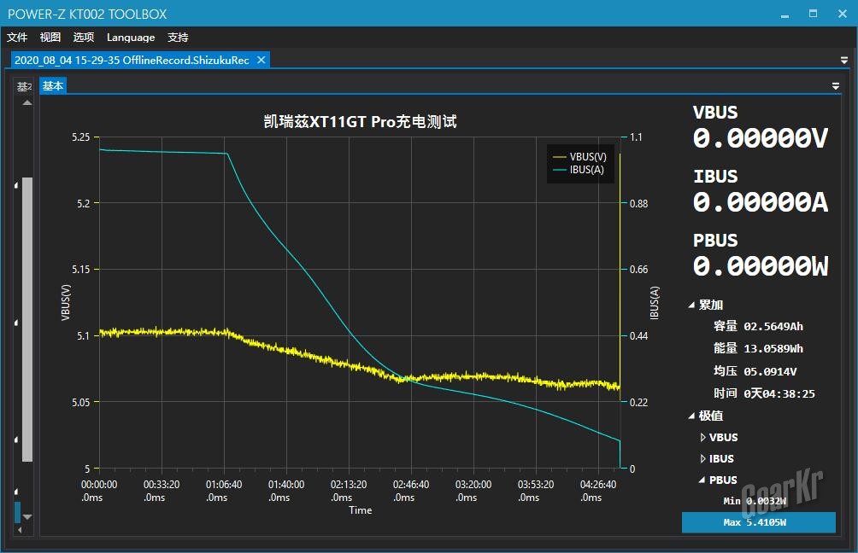858x553 pixels.
Task: Expand the IBUS extremes node
Action: coord(702,459)
